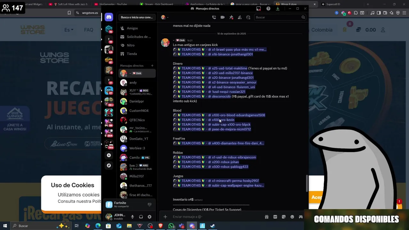Open DM with Werbiee :3
The height and width of the screenshot is (230, 409).
(136, 148)
